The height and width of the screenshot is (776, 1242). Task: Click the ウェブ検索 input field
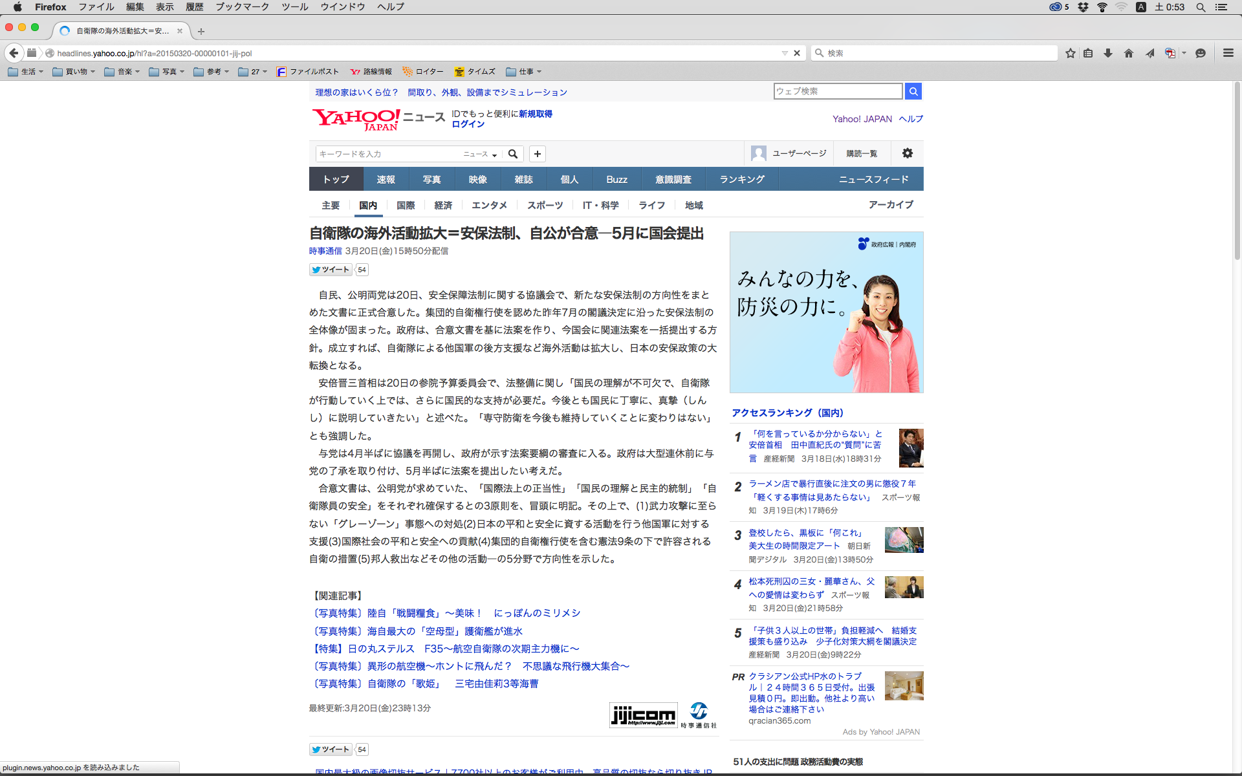tap(838, 91)
